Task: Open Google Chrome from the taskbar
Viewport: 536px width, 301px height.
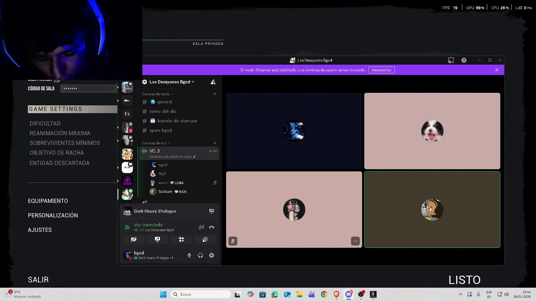Action: point(324,294)
